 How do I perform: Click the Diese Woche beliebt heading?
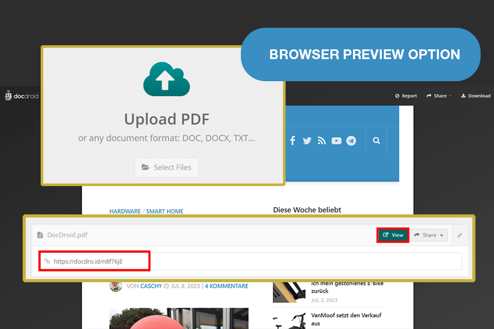307,210
